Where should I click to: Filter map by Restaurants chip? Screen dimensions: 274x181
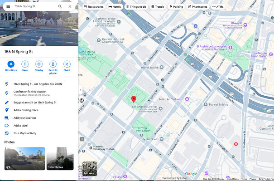pyautogui.click(x=94, y=7)
